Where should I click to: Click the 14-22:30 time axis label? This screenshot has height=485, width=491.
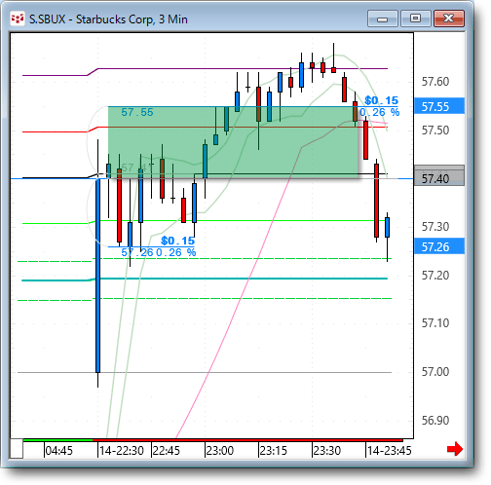click(x=122, y=451)
